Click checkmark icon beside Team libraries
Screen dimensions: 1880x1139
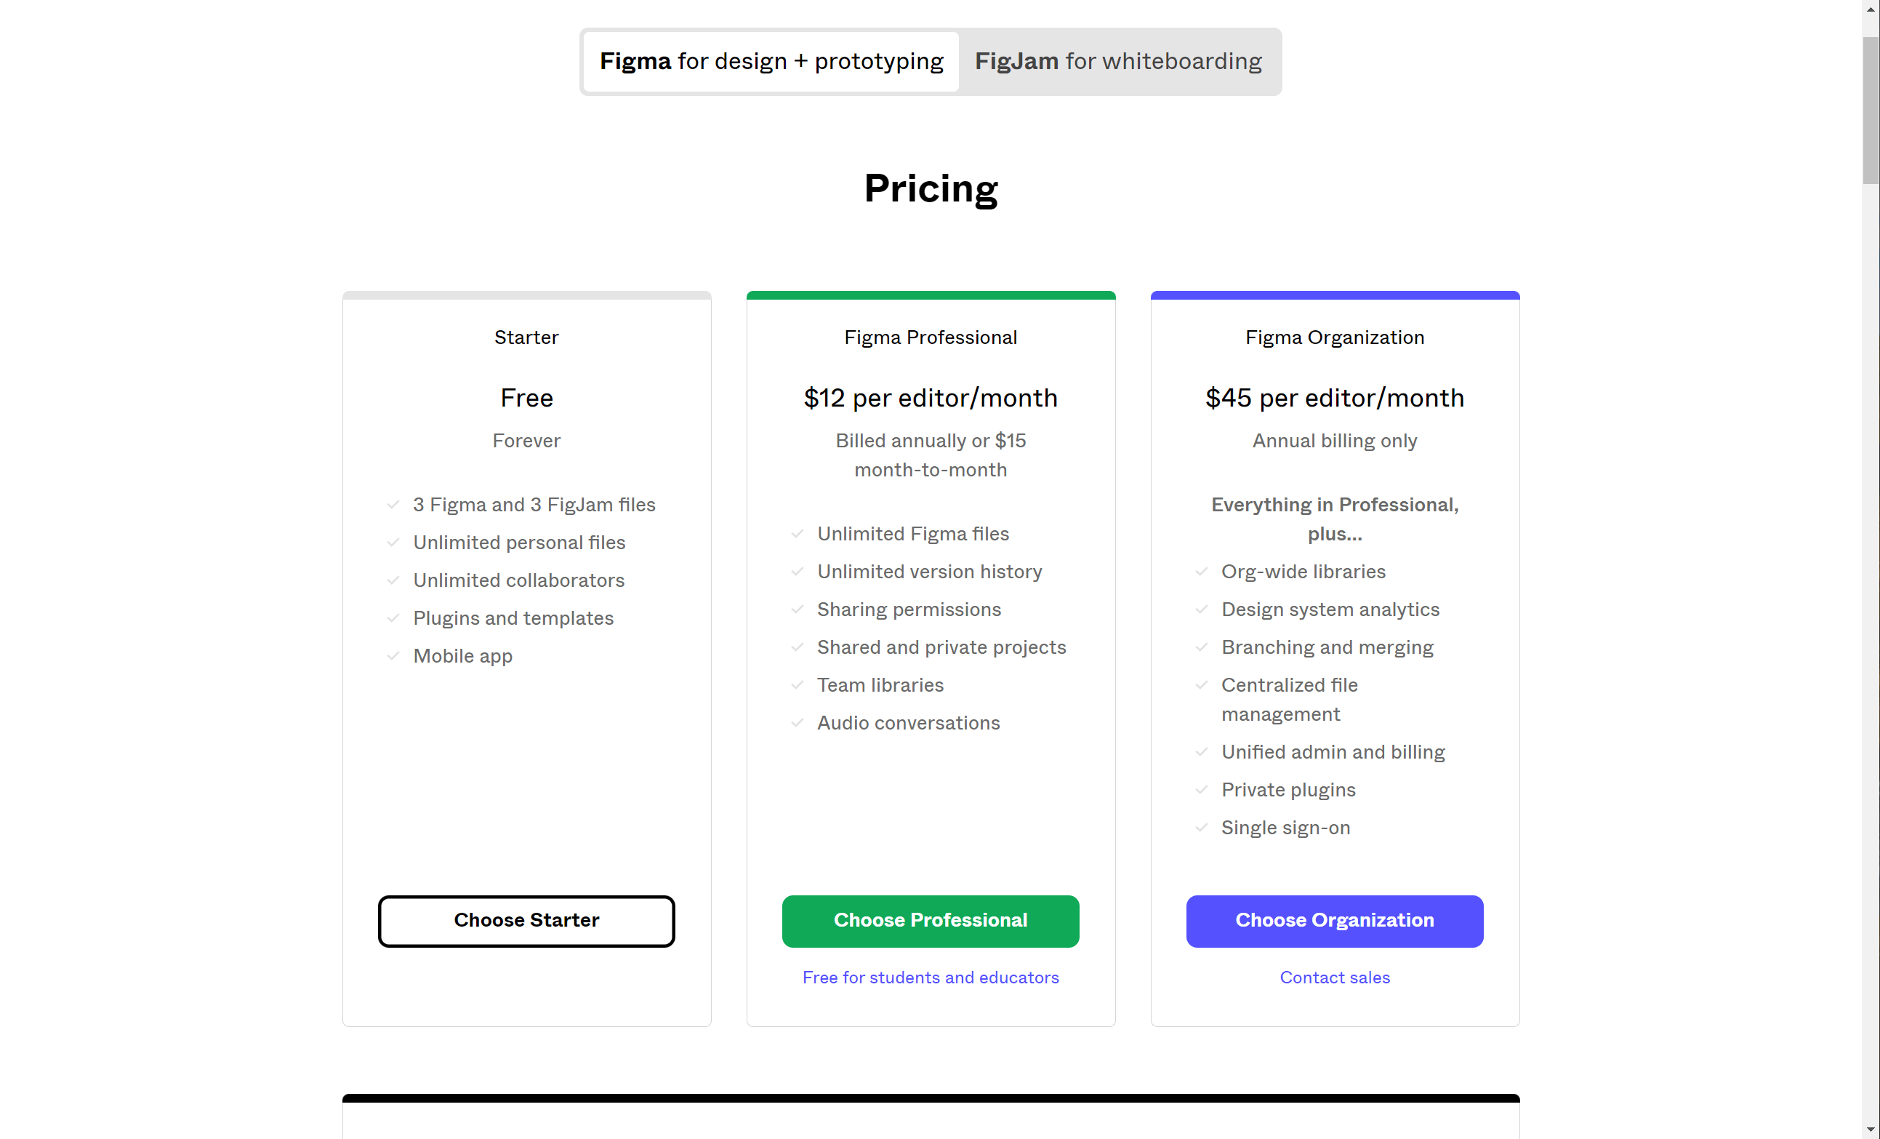tap(798, 684)
